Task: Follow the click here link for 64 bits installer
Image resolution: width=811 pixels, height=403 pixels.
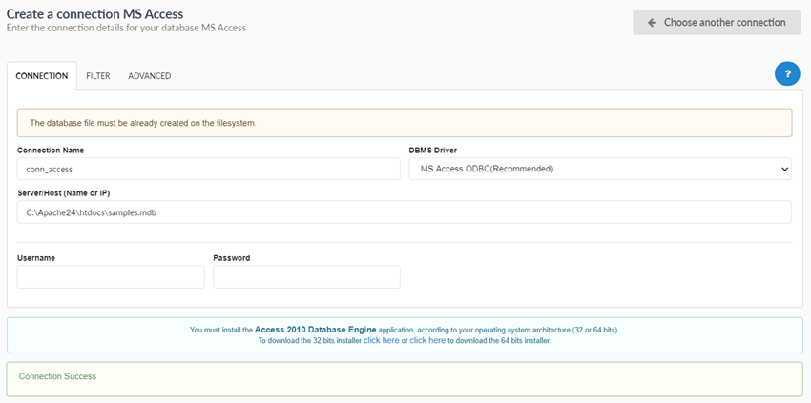Action: (427, 340)
